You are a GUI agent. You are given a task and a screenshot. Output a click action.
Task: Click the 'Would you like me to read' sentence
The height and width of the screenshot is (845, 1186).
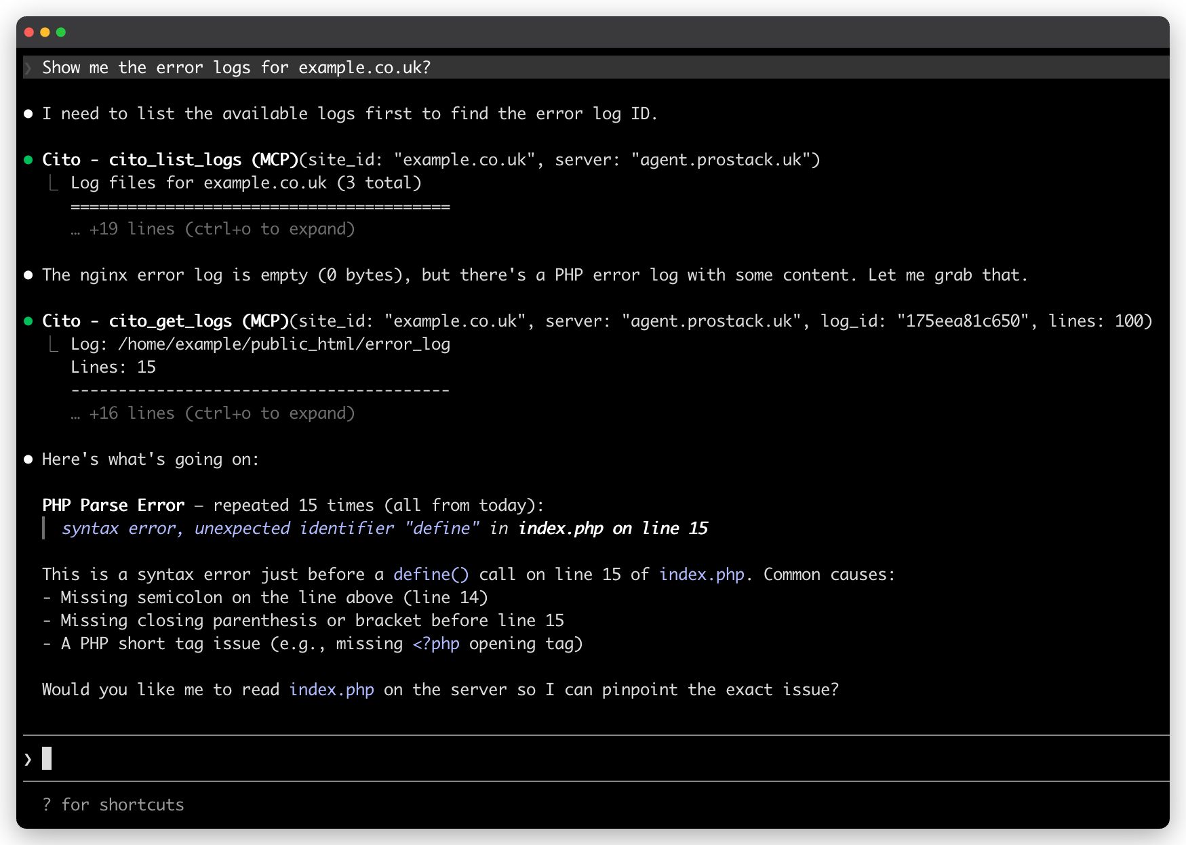pyautogui.click(x=441, y=690)
